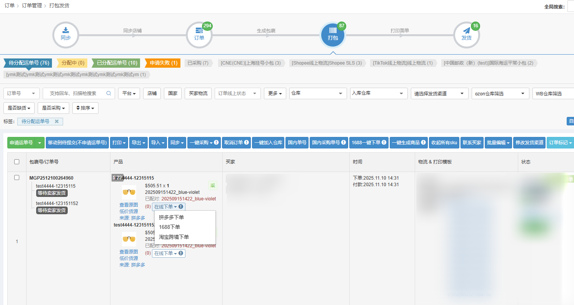Screen dimensions: 574x305
Task: Expand the 申请运单号 green arrow dropdown
Action: [x=40, y=143]
